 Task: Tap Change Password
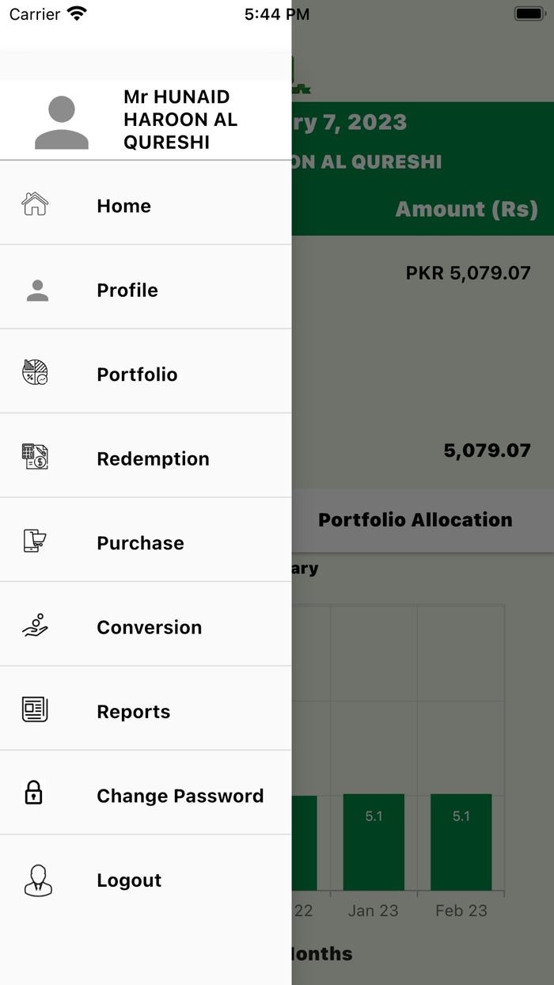click(x=180, y=795)
